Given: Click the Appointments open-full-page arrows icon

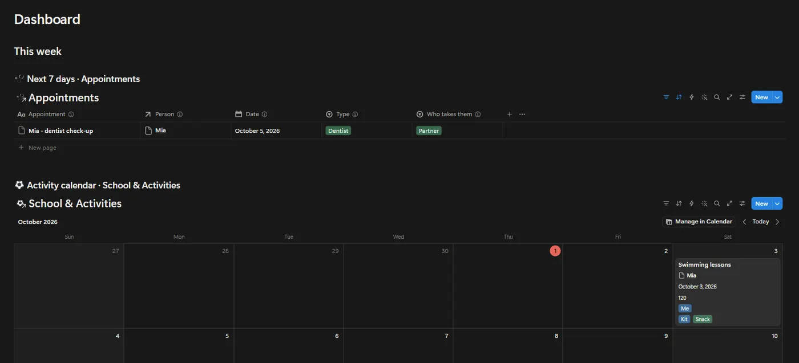Looking at the screenshot, I should pyautogui.click(x=729, y=97).
